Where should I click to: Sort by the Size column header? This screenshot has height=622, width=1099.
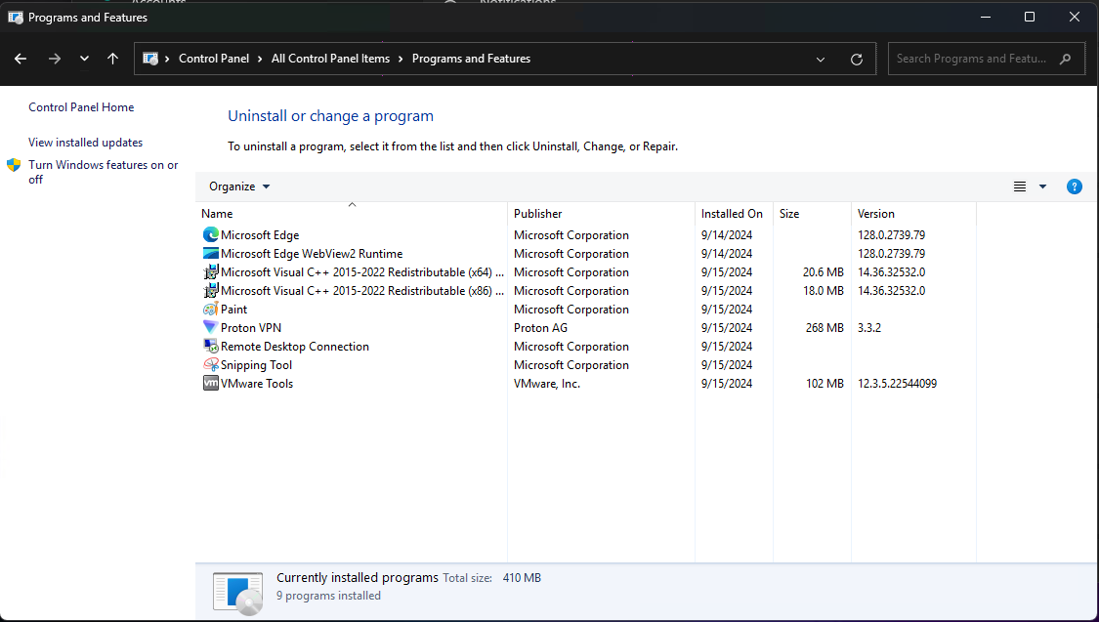click(x=813, y=214)
